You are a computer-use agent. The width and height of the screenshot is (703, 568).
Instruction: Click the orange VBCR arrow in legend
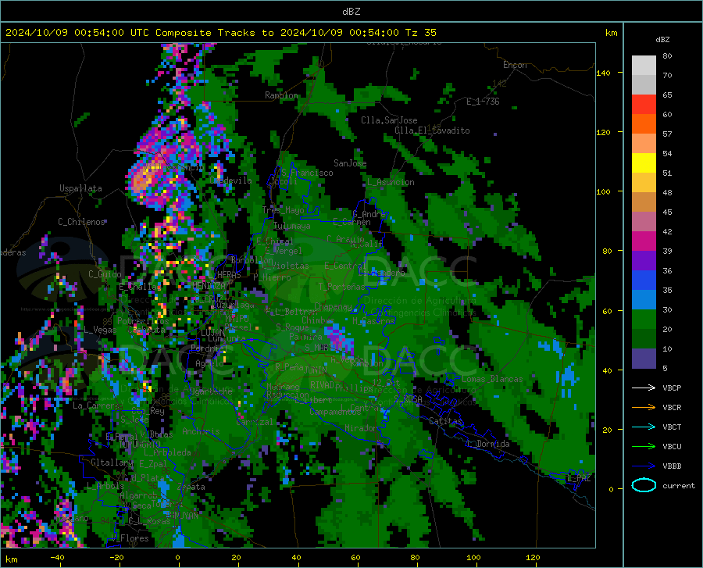[644, 407]
